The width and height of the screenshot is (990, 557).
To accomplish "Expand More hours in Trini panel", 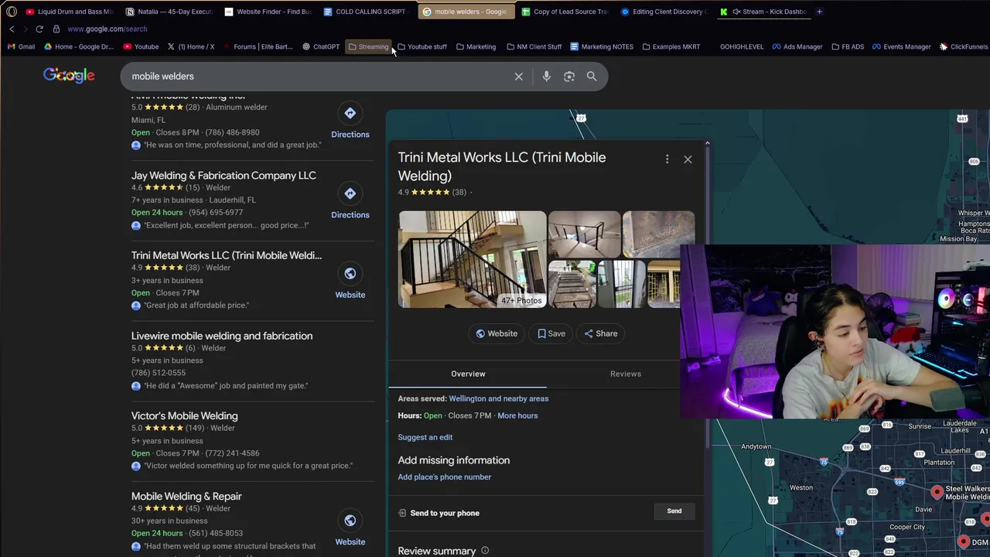I will point(517,415).
